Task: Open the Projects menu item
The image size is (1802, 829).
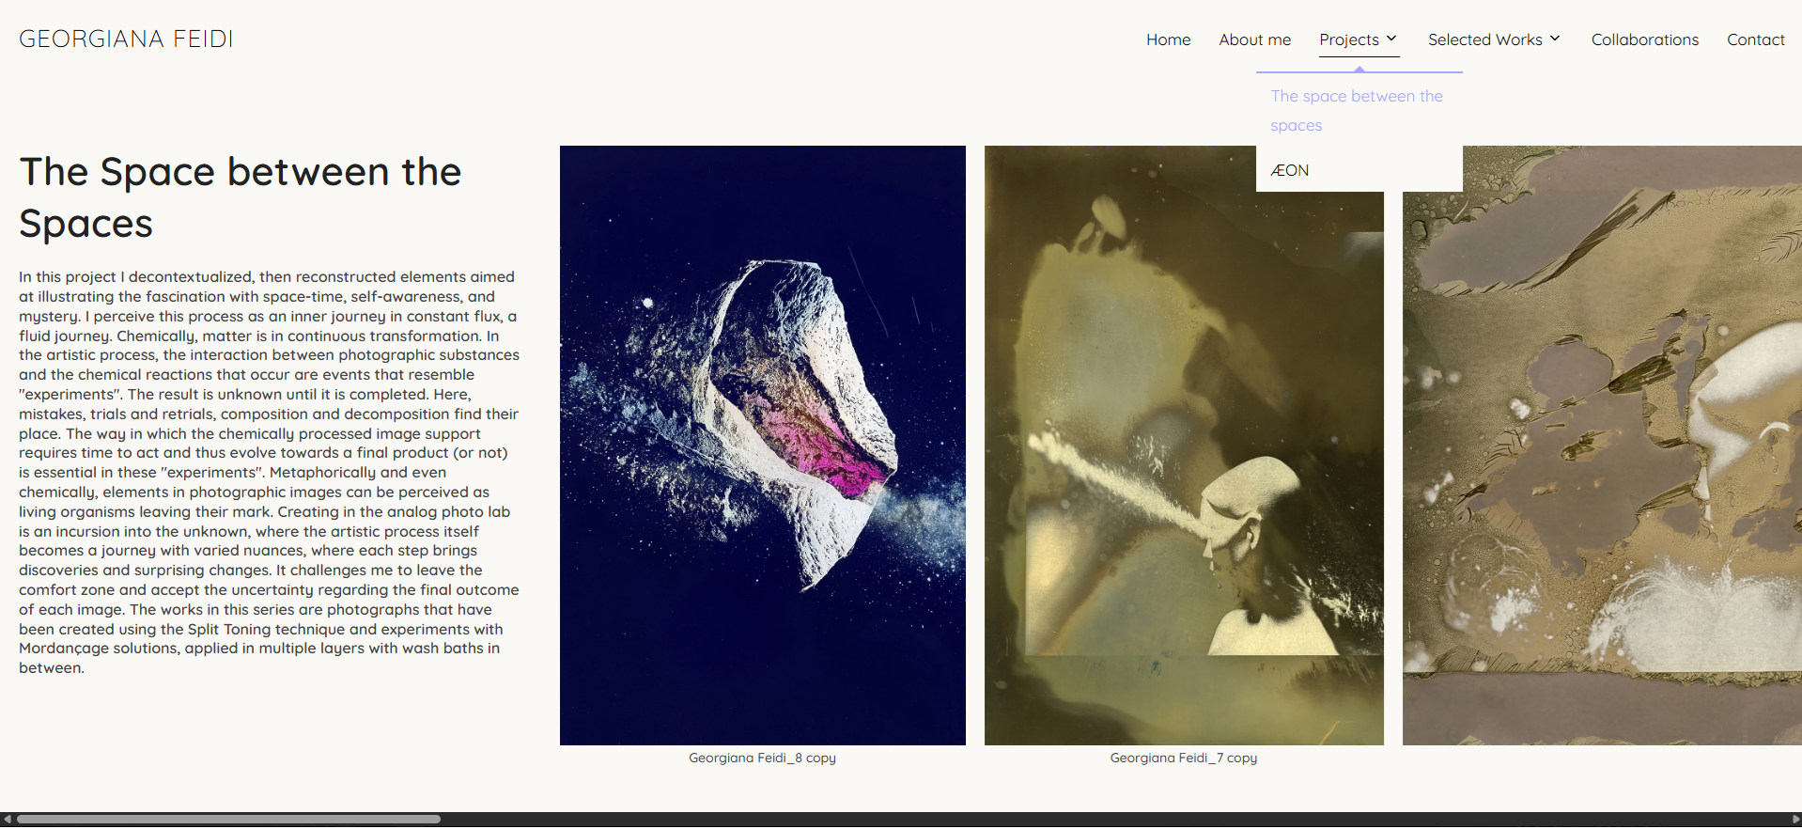Action: 1349,39
